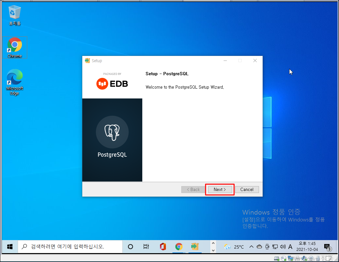Close the Setup window

[x=255, y=61]
